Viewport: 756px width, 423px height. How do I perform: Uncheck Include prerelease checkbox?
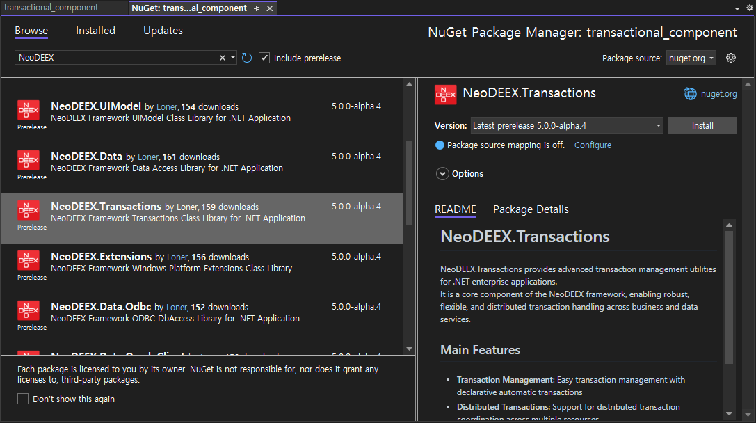pos(264,58)
